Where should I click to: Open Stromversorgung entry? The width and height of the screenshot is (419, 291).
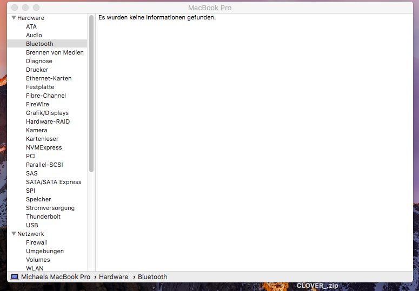pos(50,208)
